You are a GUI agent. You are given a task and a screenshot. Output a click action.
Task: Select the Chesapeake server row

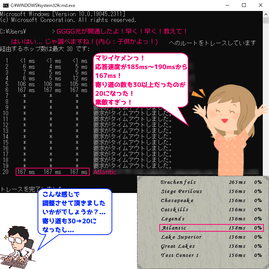click(211, 200)
